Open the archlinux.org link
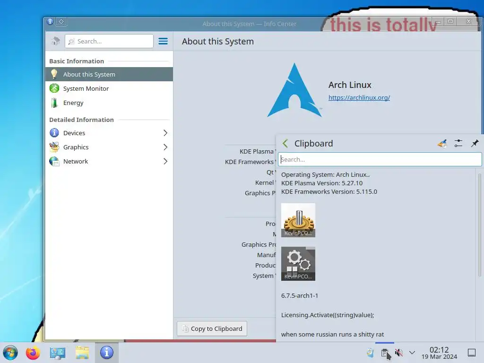The image size is (484, 363). coord(359,97)
